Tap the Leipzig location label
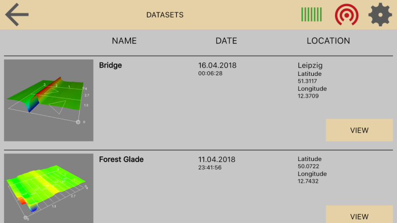 click(x=310, y=66)
